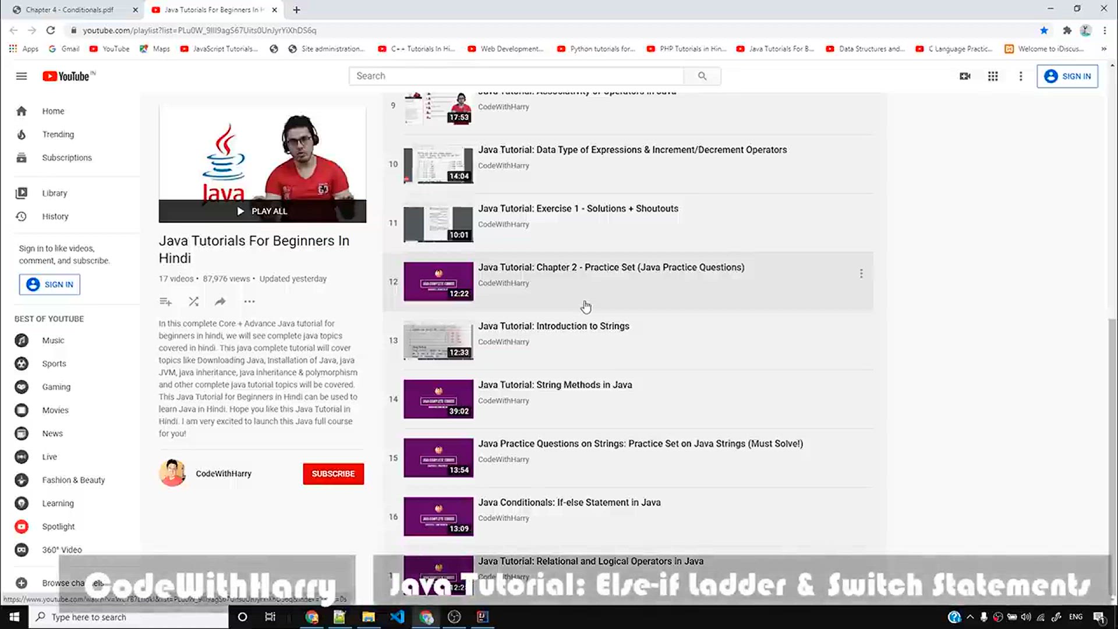The image size is (1118, 629).
Task: Open the playlist more options ellipsis
Action: pos(249,301)
